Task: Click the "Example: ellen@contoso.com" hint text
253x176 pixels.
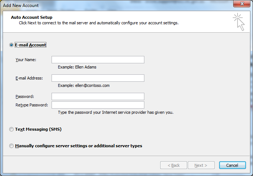Action: tap(84, 85)
